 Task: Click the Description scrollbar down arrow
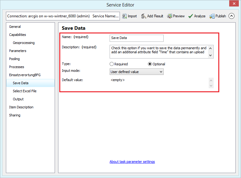click(x=211, y=55)
